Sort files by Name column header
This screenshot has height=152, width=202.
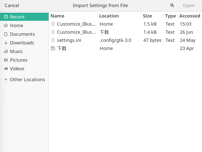[x=58, y=16]
